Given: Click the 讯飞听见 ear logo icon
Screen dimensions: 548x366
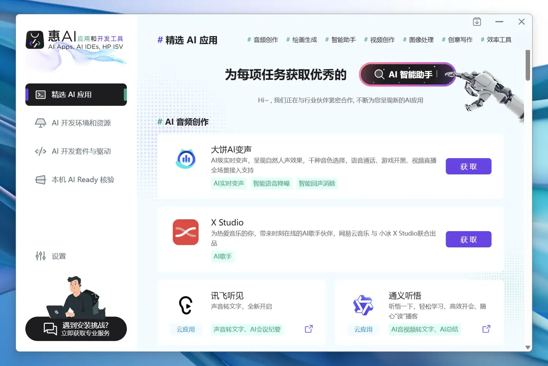Looking at the screenshot, I should 186,305.
